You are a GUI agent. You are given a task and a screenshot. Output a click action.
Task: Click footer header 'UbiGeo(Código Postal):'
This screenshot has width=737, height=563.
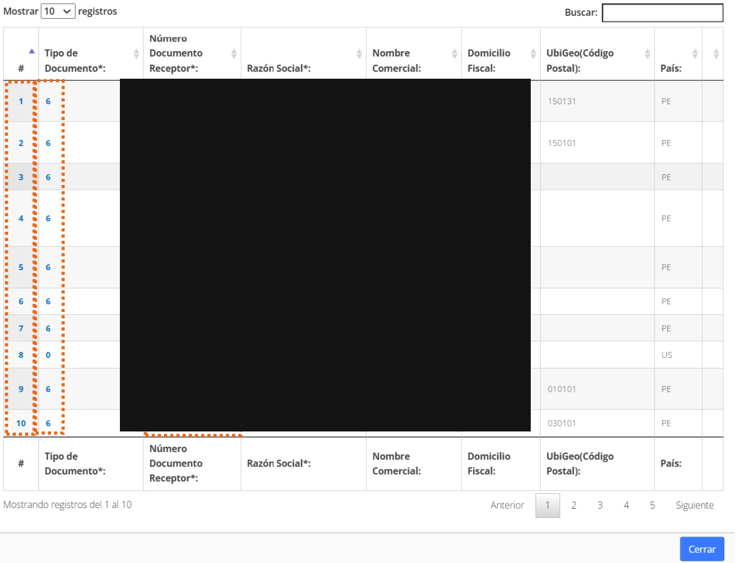[x=580, y=464]
